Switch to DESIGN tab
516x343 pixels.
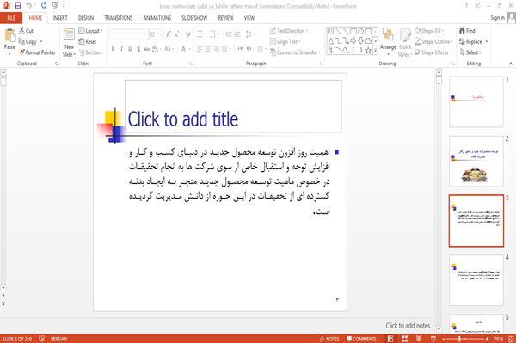(86, 18)
